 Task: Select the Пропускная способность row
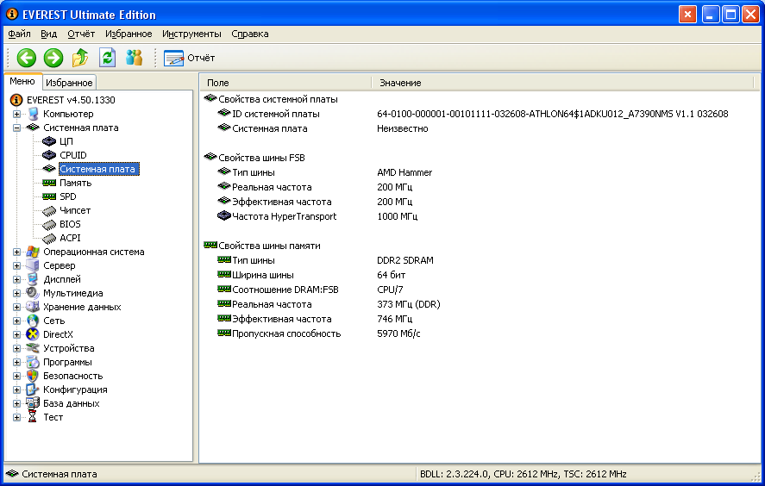(x=480, y=333)
